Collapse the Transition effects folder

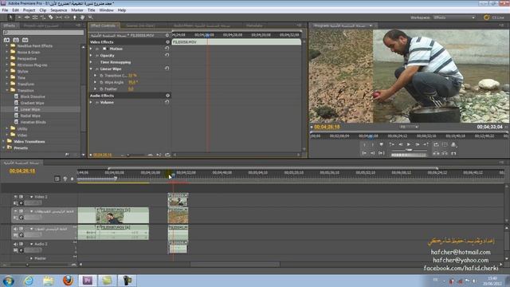pyautogui.click(x=7, y=90)
